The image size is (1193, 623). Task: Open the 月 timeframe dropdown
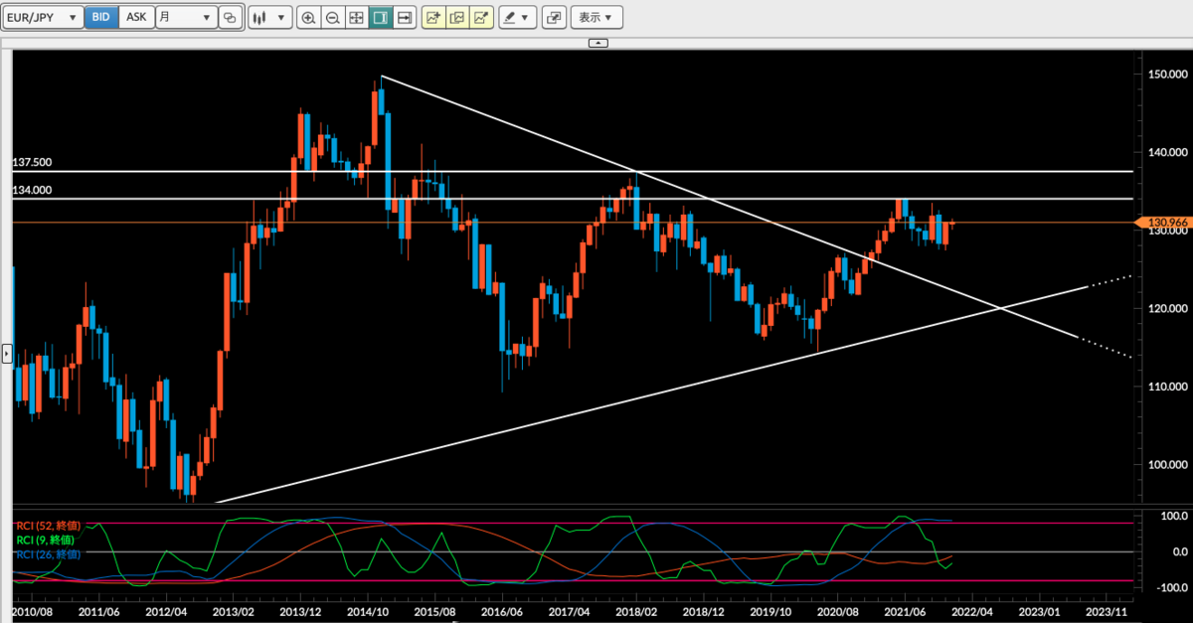186,17
